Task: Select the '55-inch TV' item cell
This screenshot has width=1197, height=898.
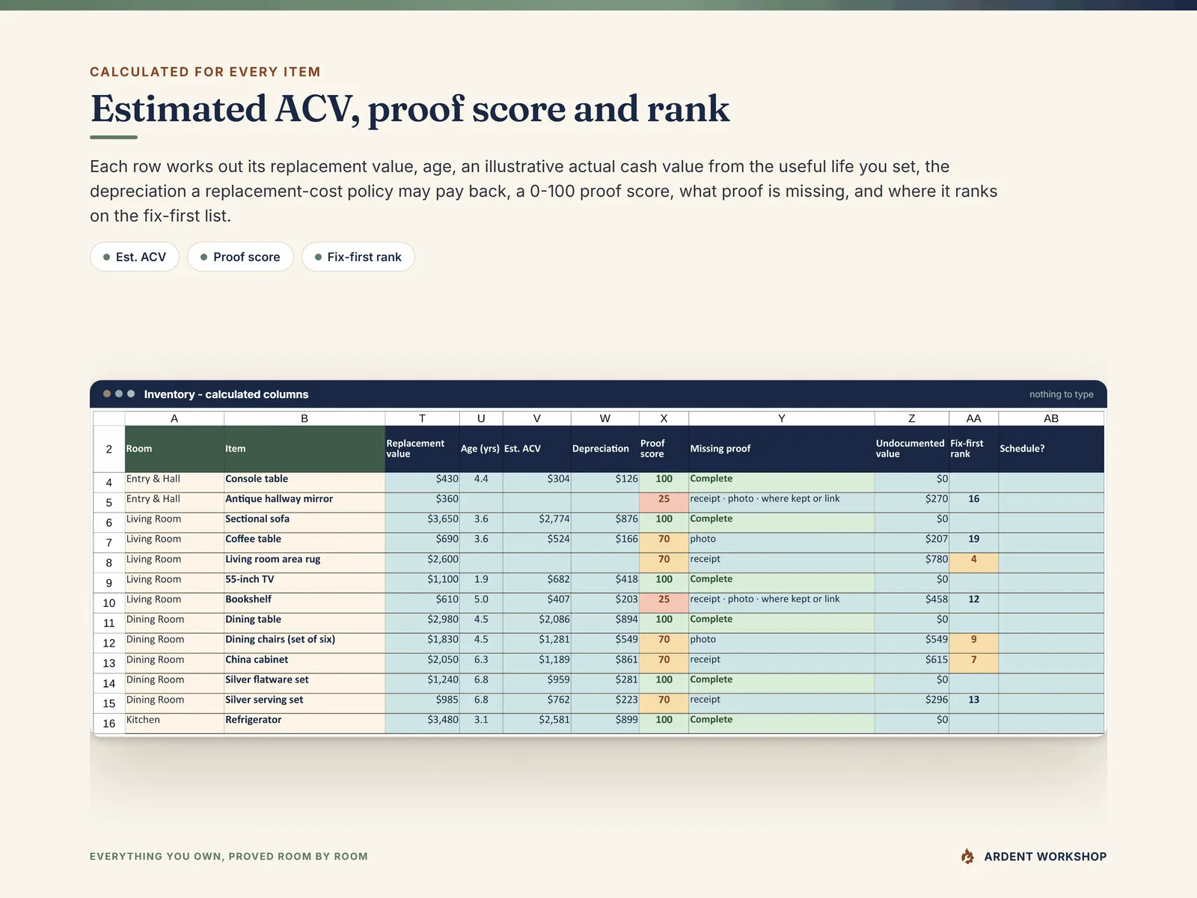Action: tap(304, 584)
